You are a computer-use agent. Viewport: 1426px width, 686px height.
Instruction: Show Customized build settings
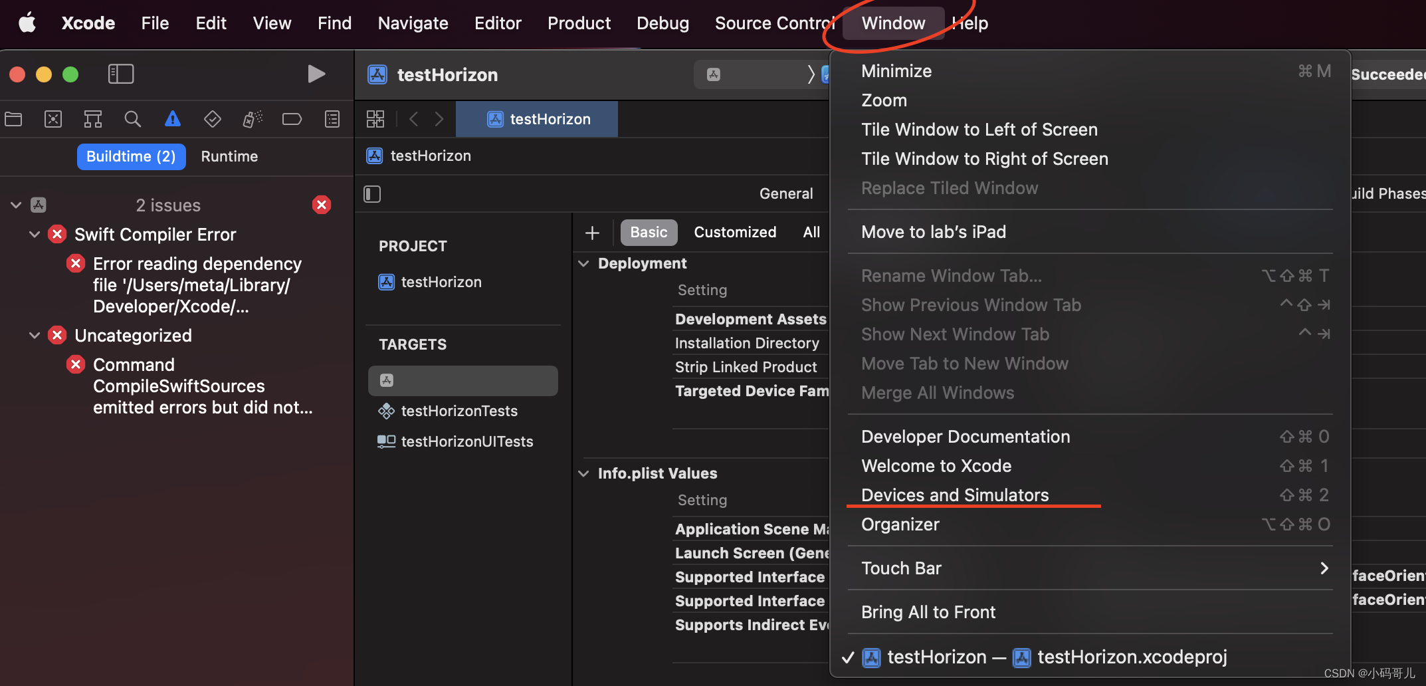pos(735,232)
